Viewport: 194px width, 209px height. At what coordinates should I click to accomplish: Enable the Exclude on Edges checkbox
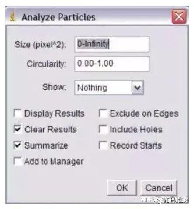coord(103,113)
